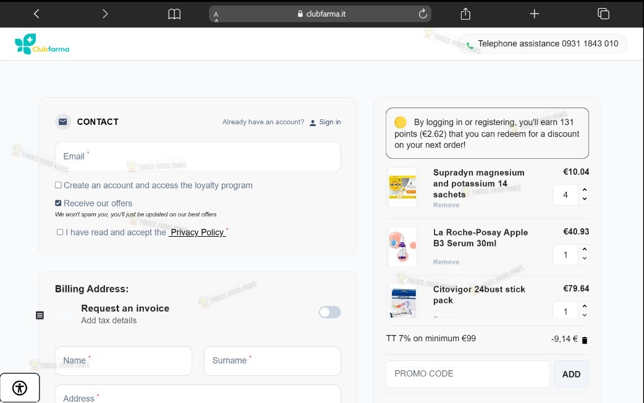644x403 pixels.
Task: Open the Privacy Policy link
Action: [197, 232]
